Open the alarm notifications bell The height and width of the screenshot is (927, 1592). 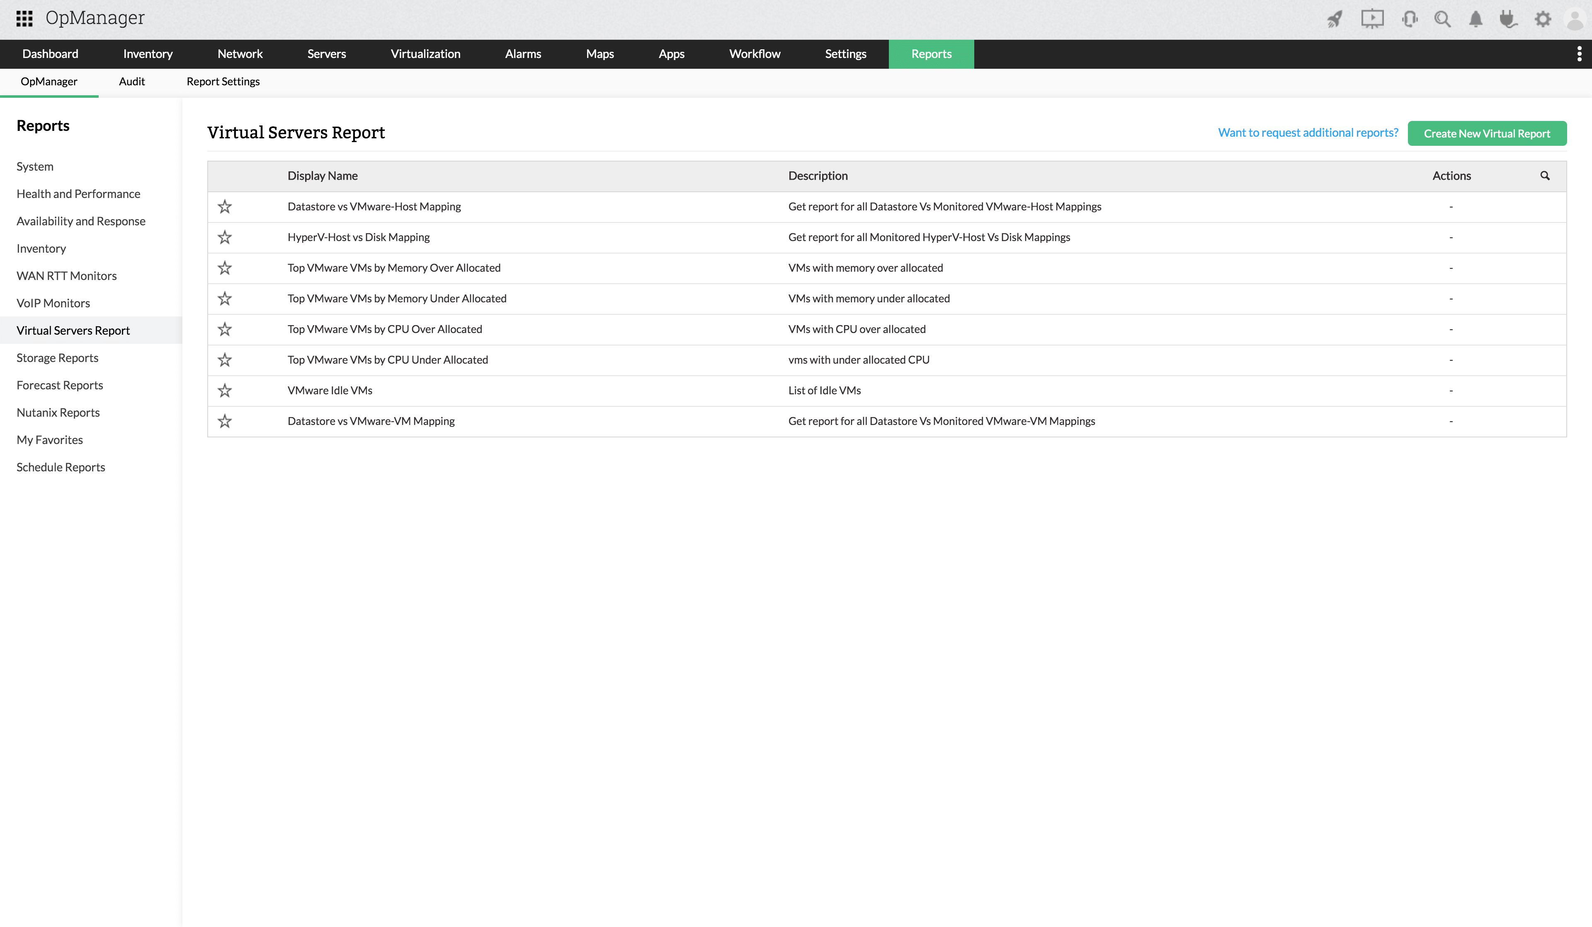(x=1476, y=19)
